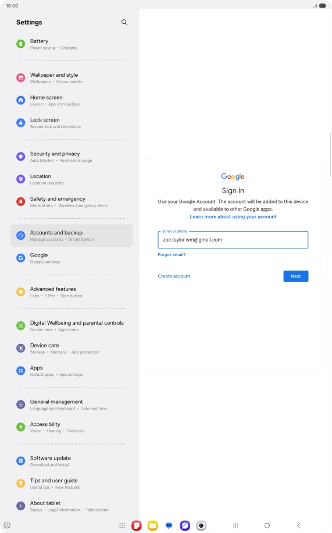This screenshot has width=332, height=533.
Task: Tap the Recents navigation button
Action: click(x=235, y=525)
